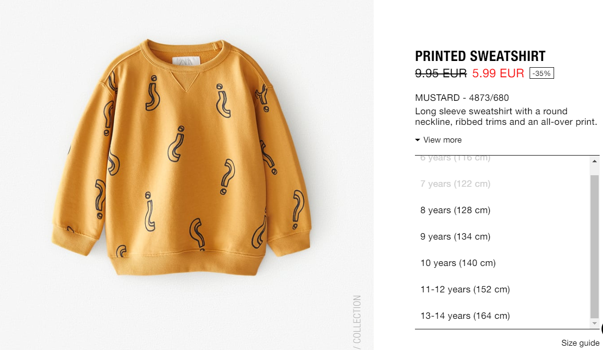The height and width of the screenshot is (350, 603).
Task: Expand the View more description text
Action: (x=442, y=140)
